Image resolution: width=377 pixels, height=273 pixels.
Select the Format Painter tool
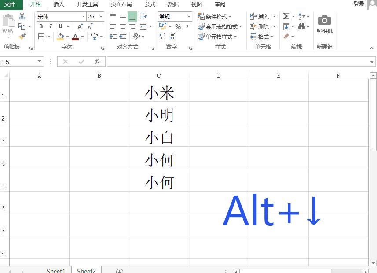21,36
